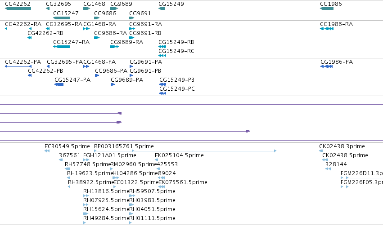383x225 pixels.
Task: Click the RH57748.5prime EST label
Action: click(88, 164)
